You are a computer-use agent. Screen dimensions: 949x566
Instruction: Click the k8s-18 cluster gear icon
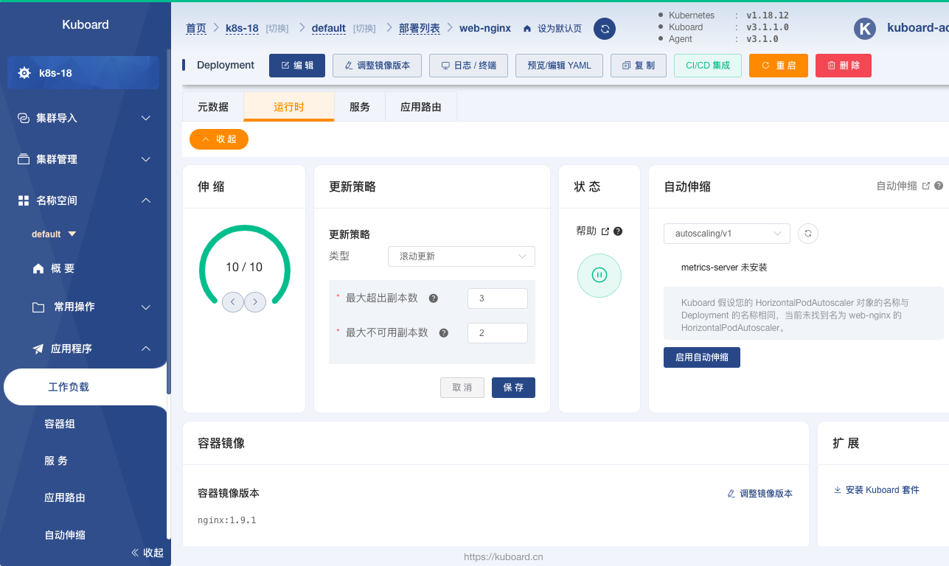[24, 73]
